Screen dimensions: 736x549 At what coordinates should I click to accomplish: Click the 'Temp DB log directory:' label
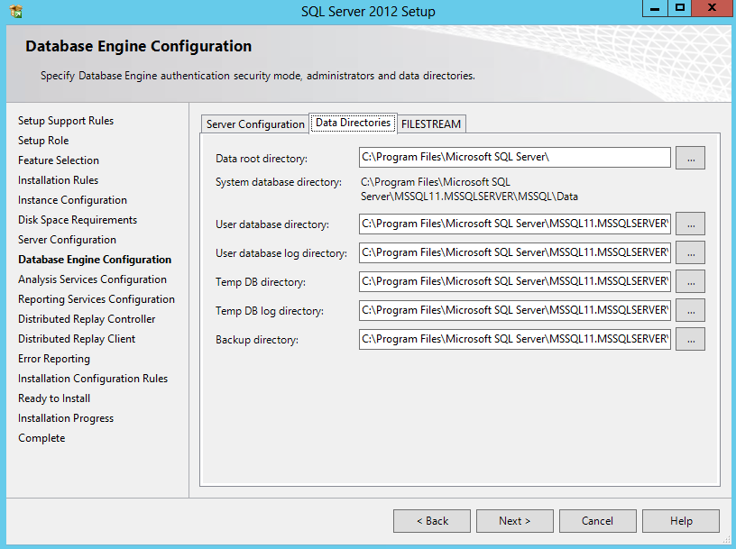click(270, 311)
